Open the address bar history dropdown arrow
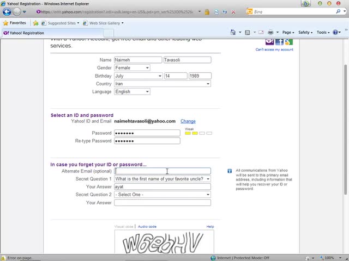This screenshot has height=261, width=349. click(x=200, y=11)
